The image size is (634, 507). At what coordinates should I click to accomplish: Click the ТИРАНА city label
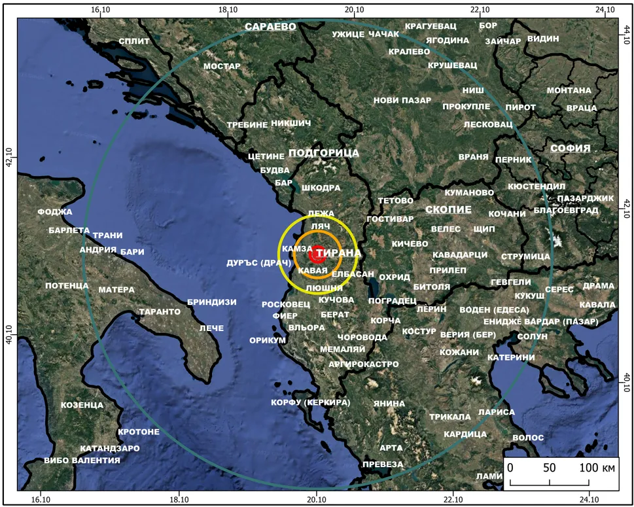342,254
